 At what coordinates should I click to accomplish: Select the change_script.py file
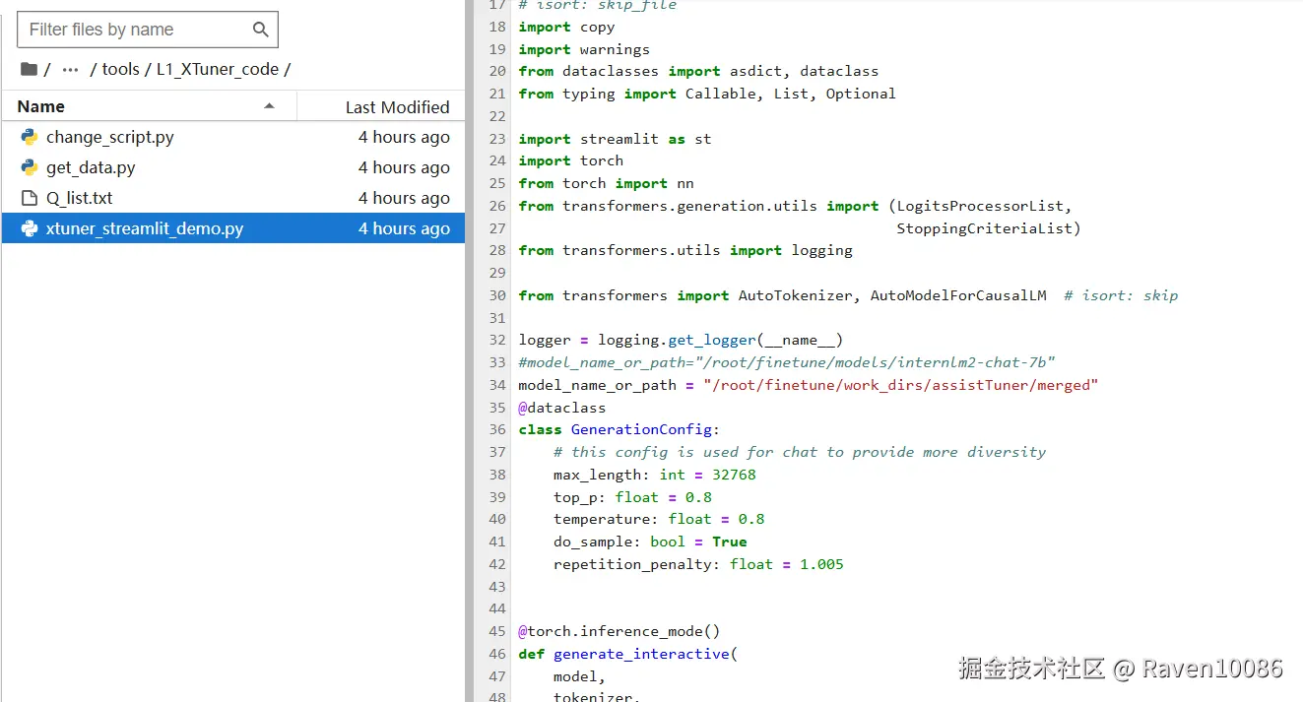coord(233,137)
